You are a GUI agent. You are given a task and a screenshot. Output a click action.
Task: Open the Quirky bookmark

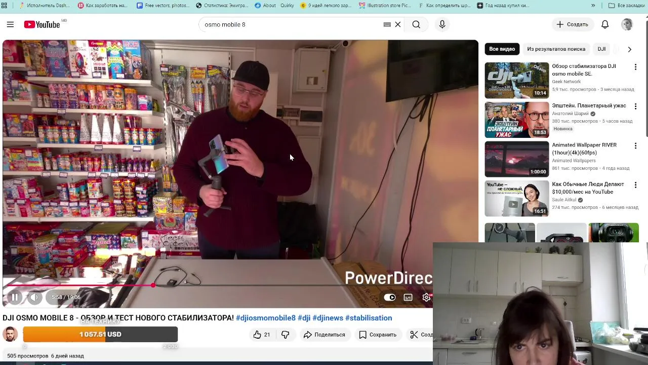[287, 6]
